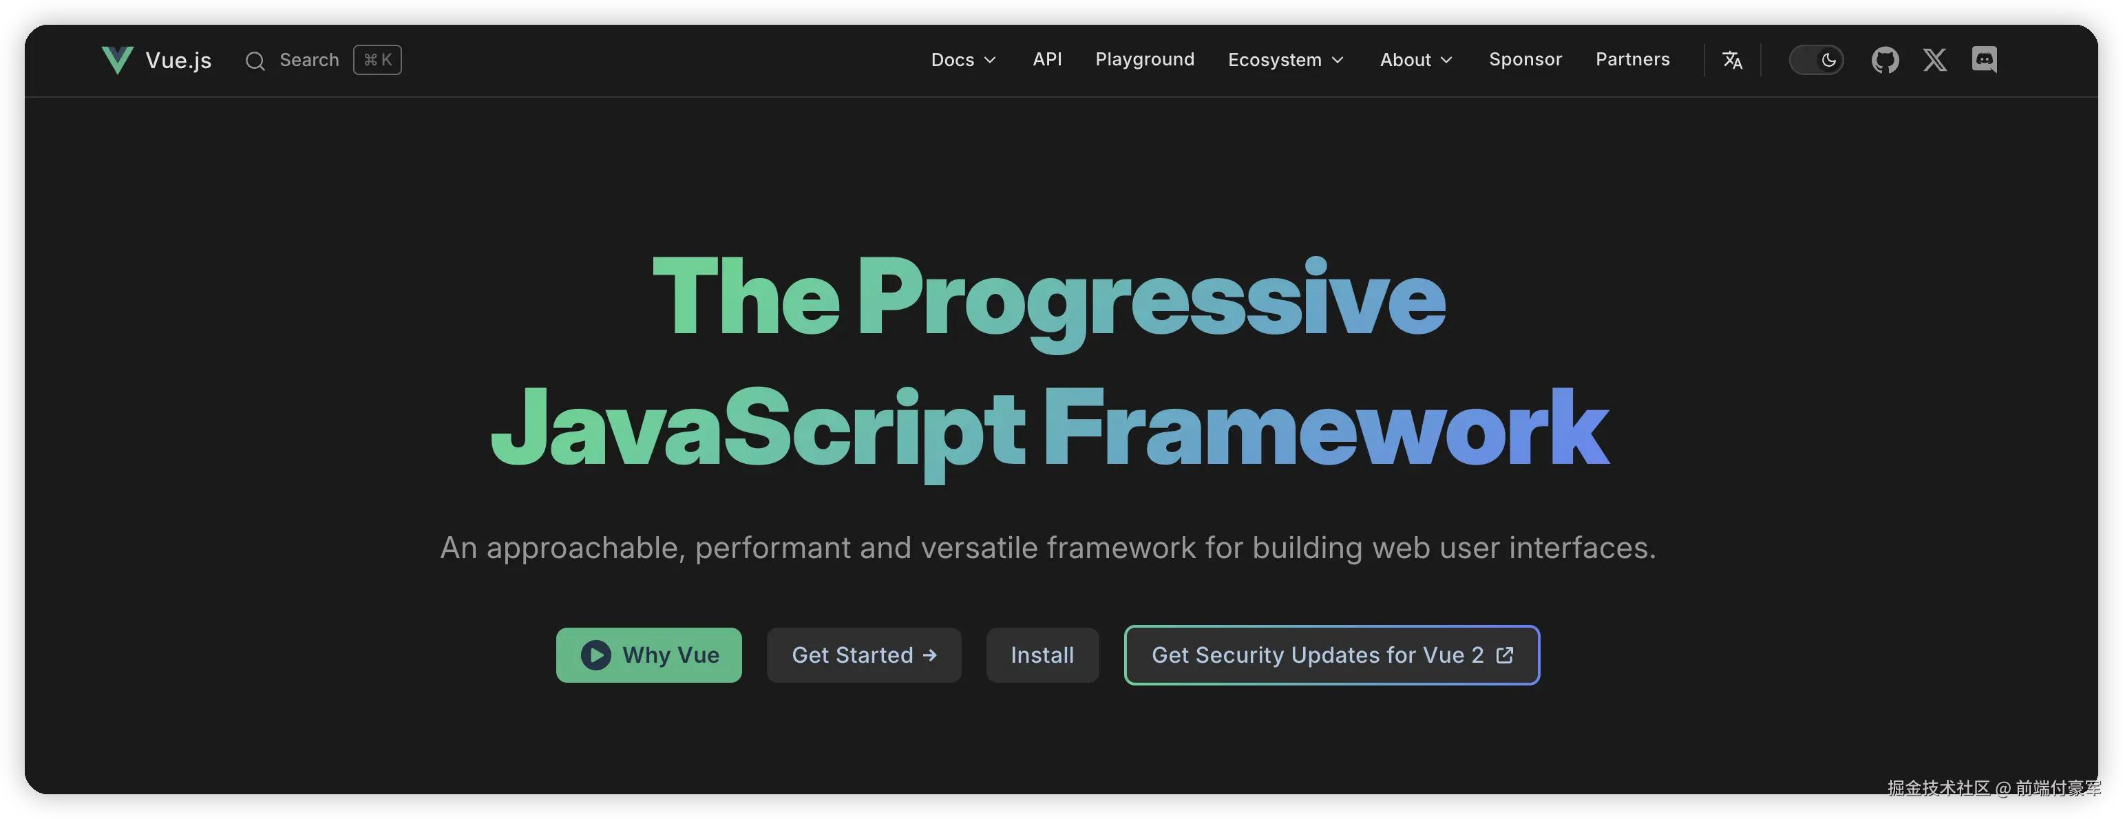Expand the About dropdown menu

tap(1415, 60)
